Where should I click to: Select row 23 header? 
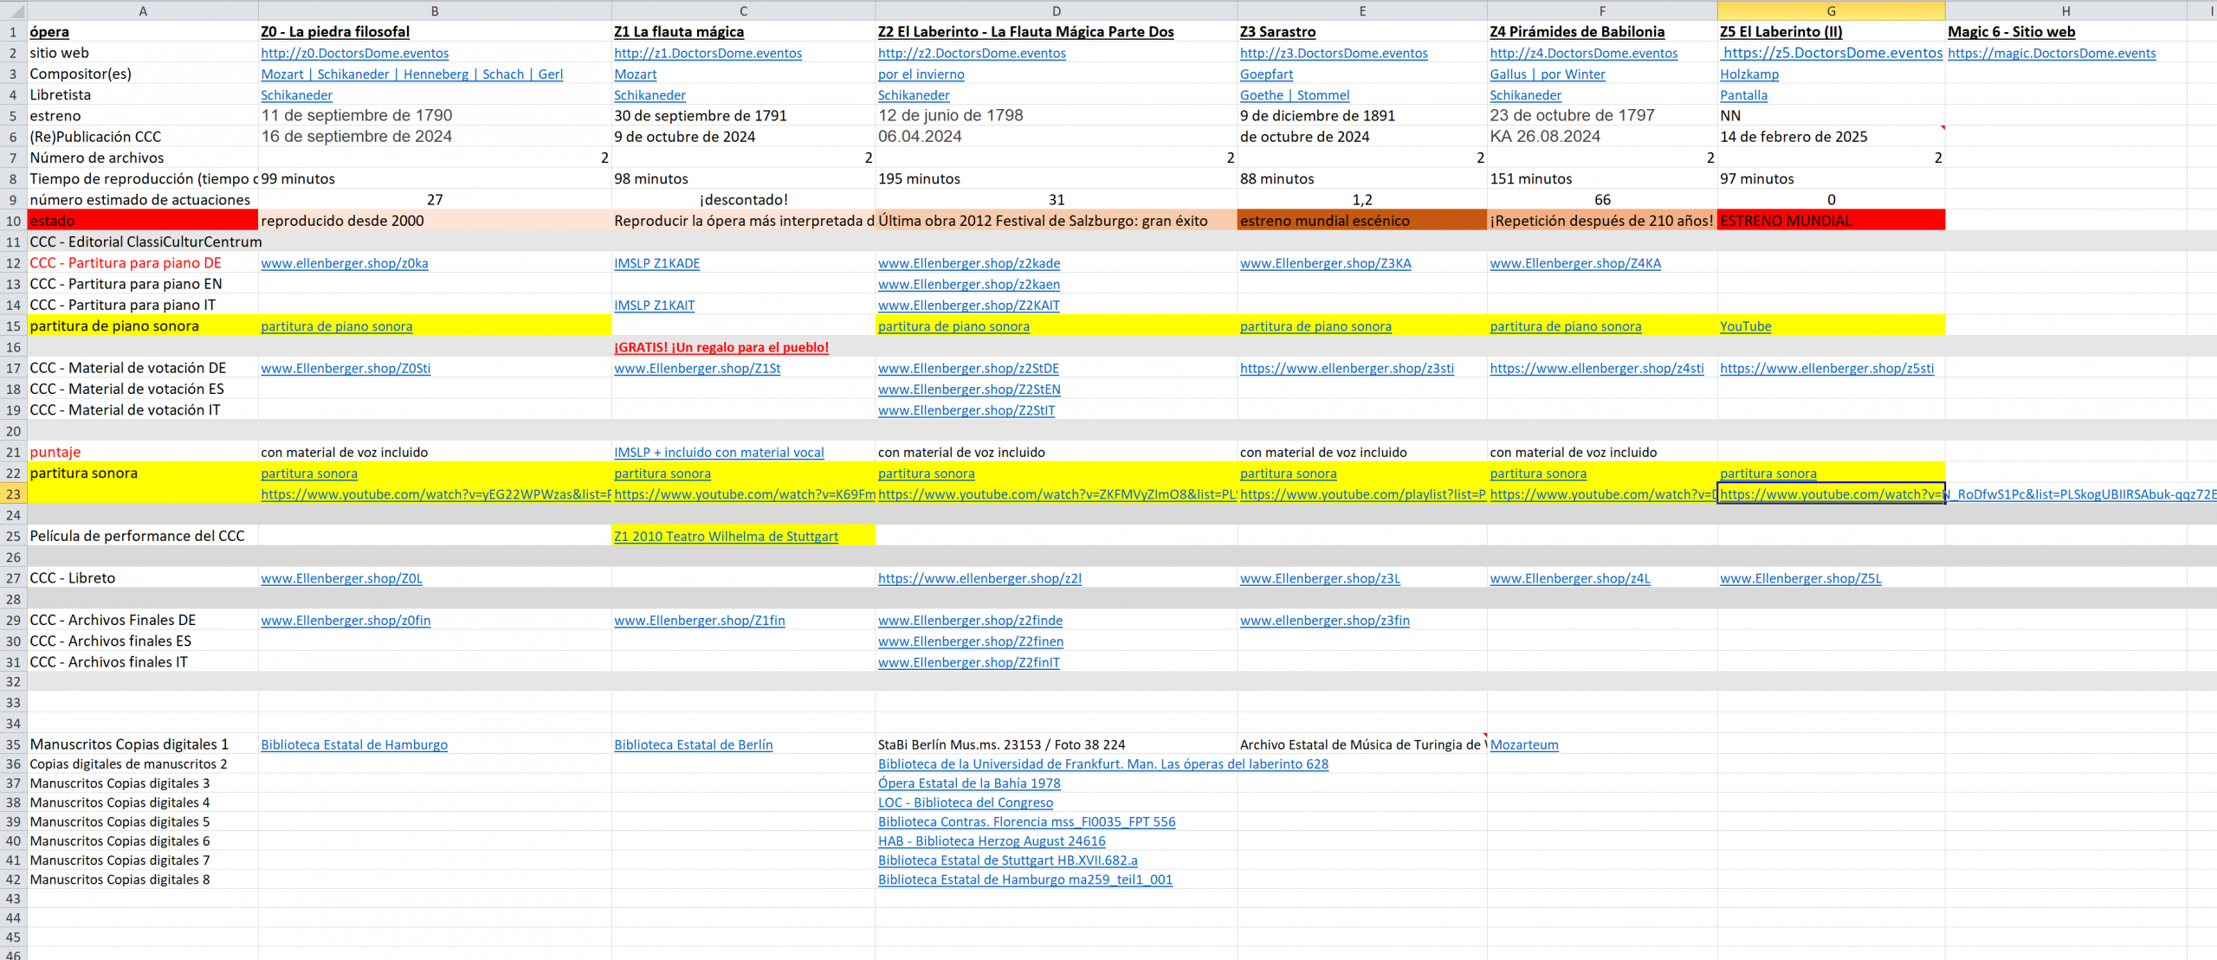click(x=13, y=495)
